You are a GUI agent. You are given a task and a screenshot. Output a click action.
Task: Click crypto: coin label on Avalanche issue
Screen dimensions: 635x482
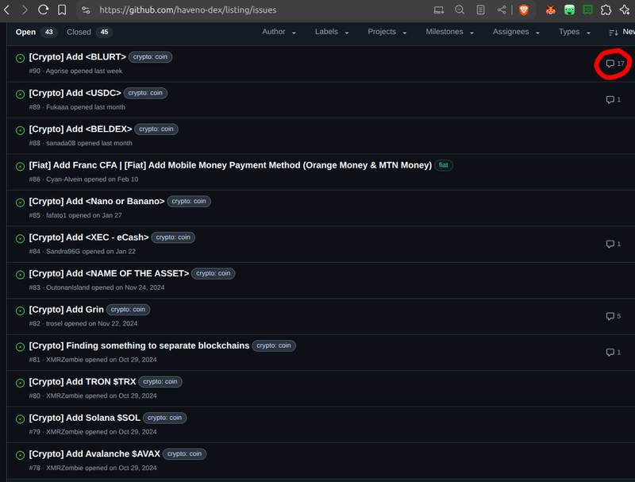pos(184,453)
